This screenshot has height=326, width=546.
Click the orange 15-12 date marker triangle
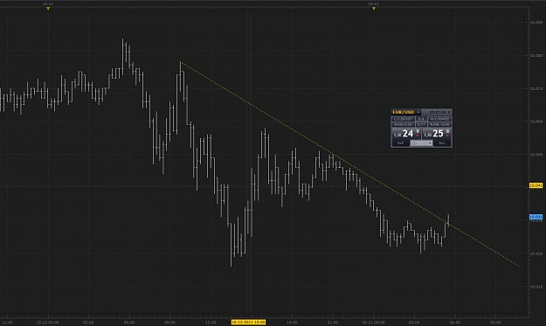[48, 9]
